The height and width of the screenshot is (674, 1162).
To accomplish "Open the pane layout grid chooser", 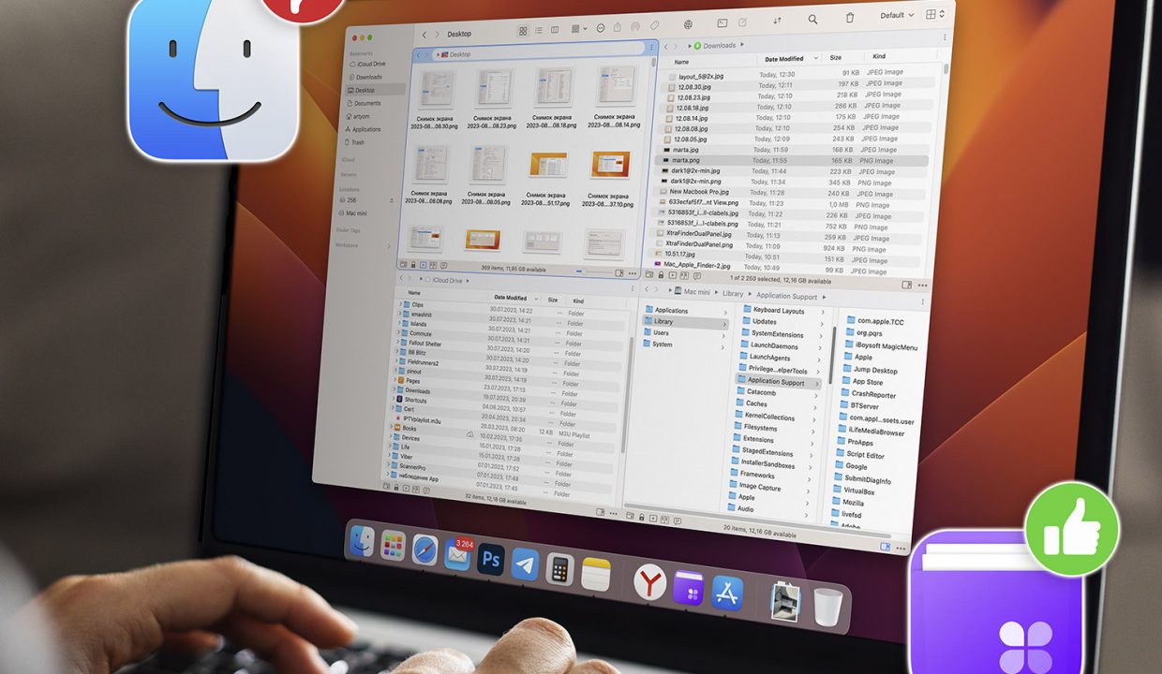I will pos(934,14).
